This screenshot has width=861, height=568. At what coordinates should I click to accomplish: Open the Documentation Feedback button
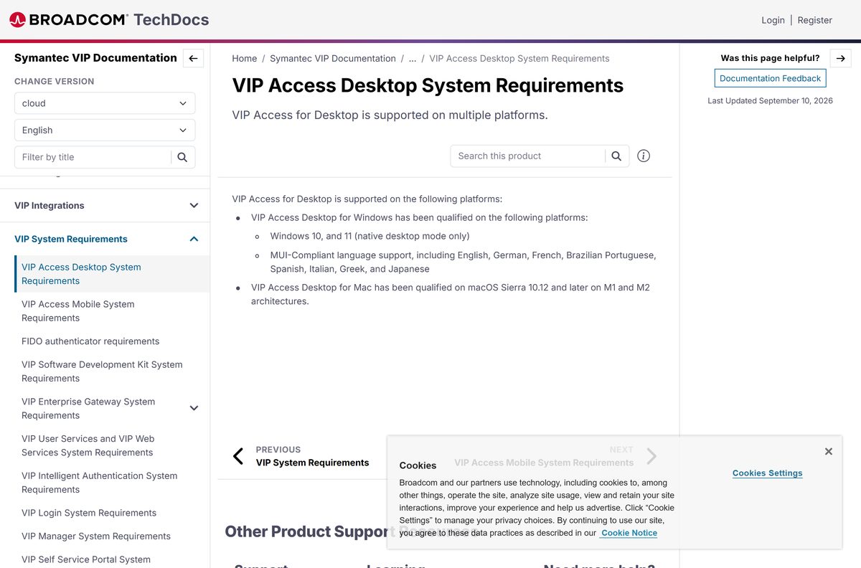[770, 79]
